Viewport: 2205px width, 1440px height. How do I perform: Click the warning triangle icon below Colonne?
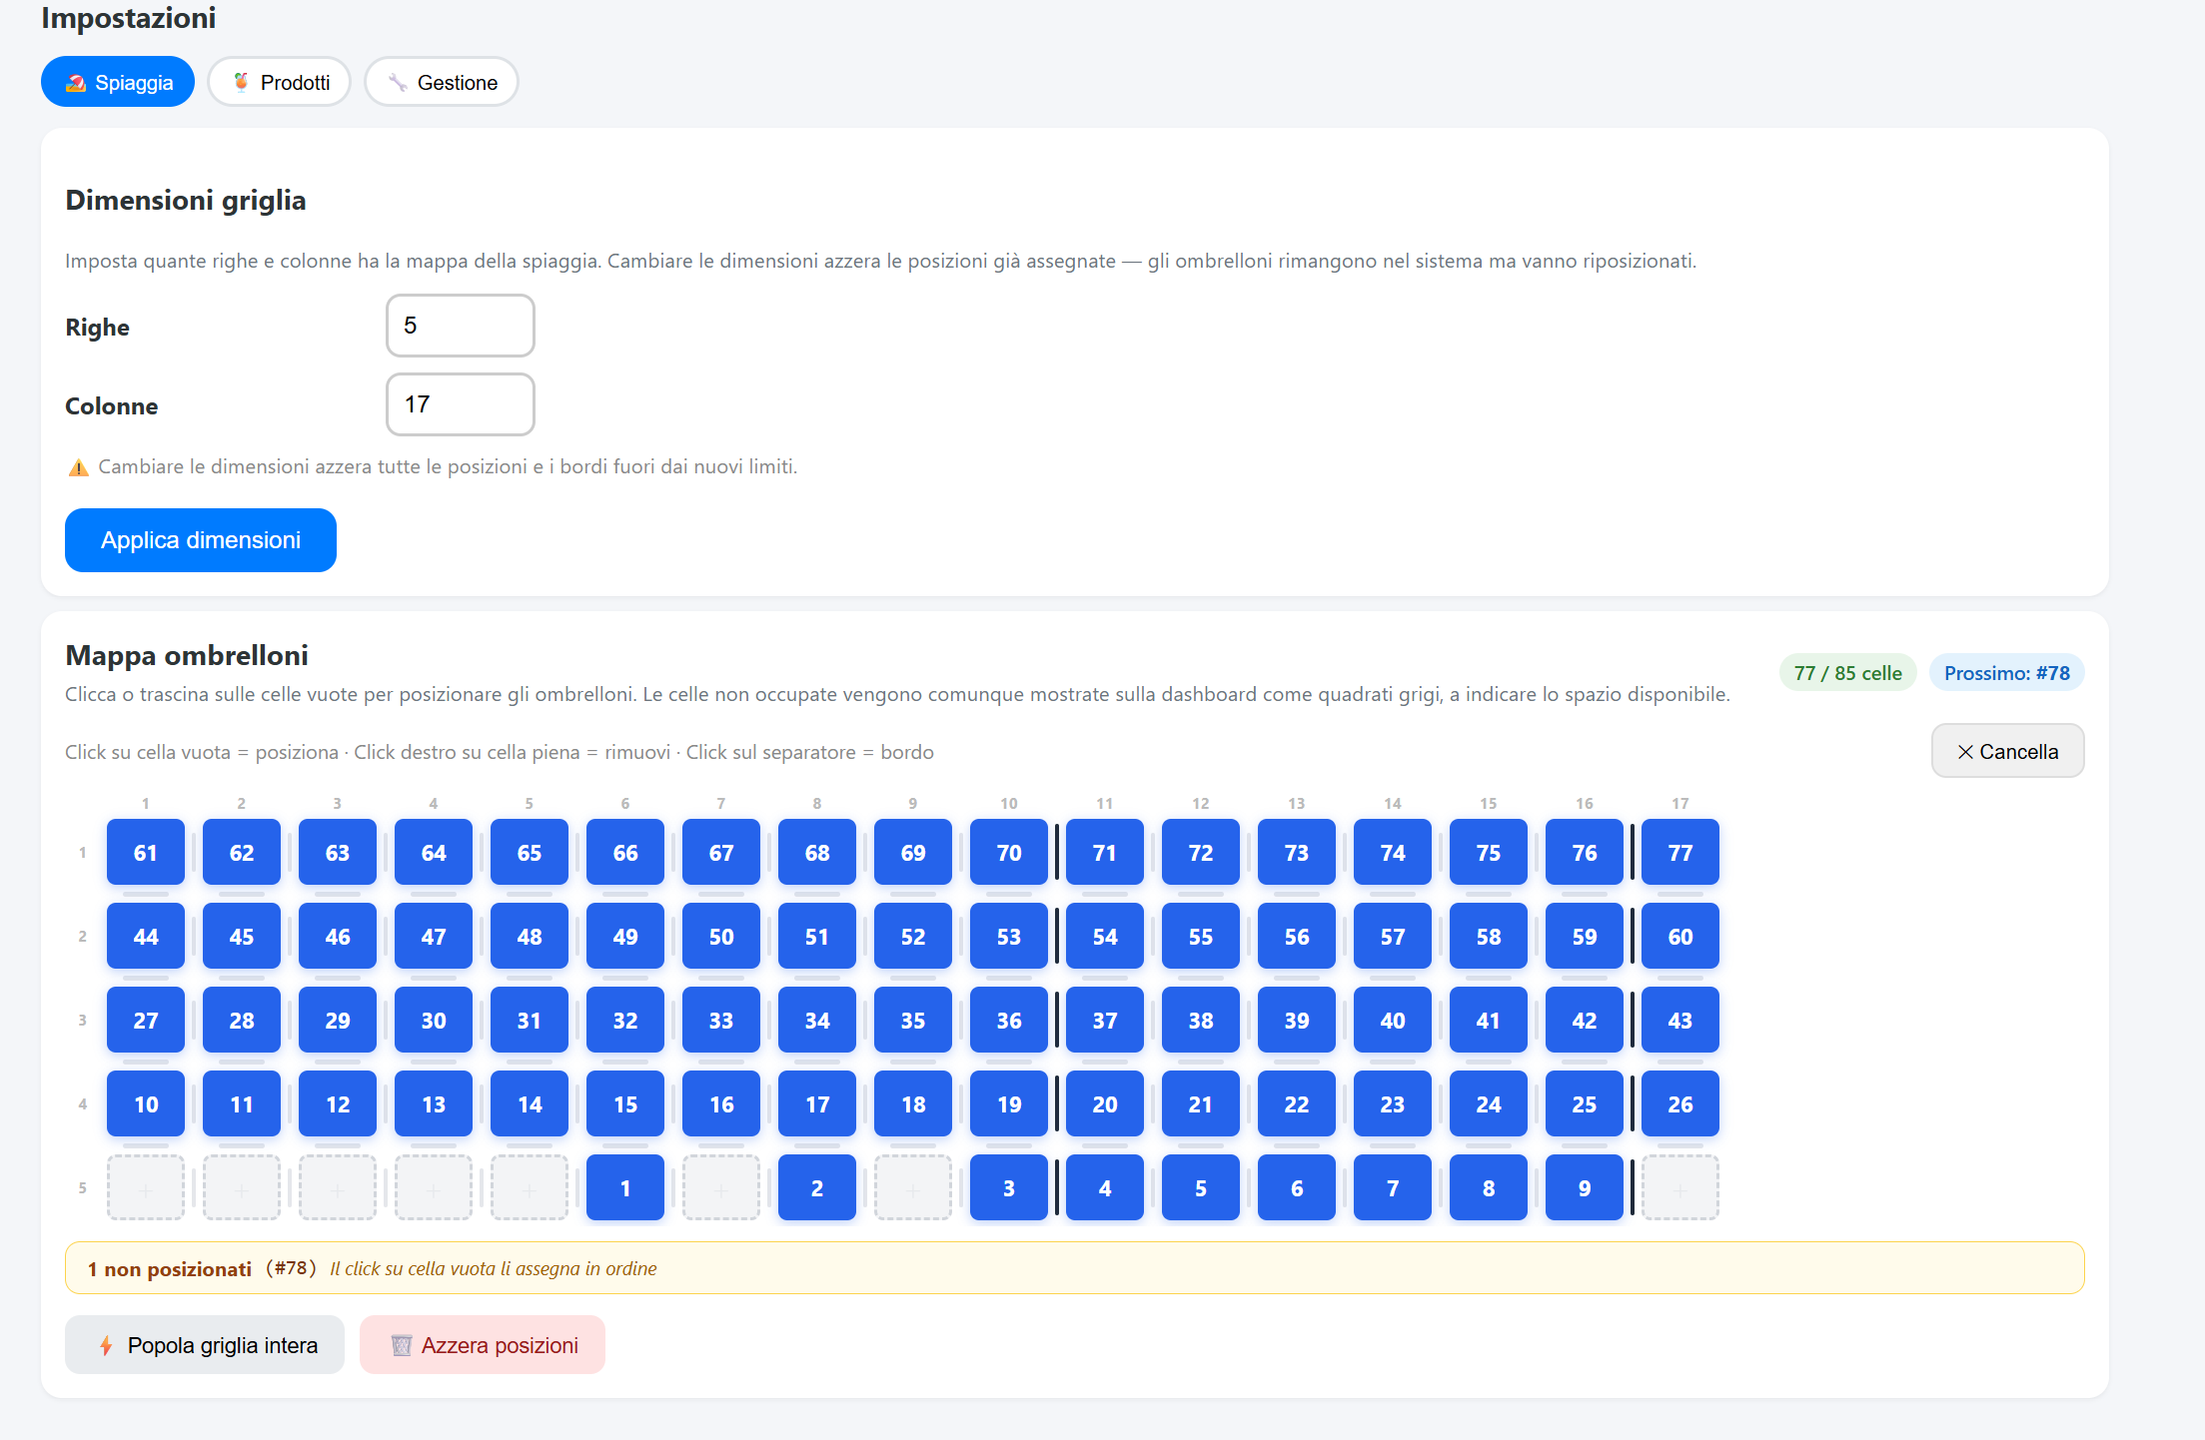(x=78, y=467)
